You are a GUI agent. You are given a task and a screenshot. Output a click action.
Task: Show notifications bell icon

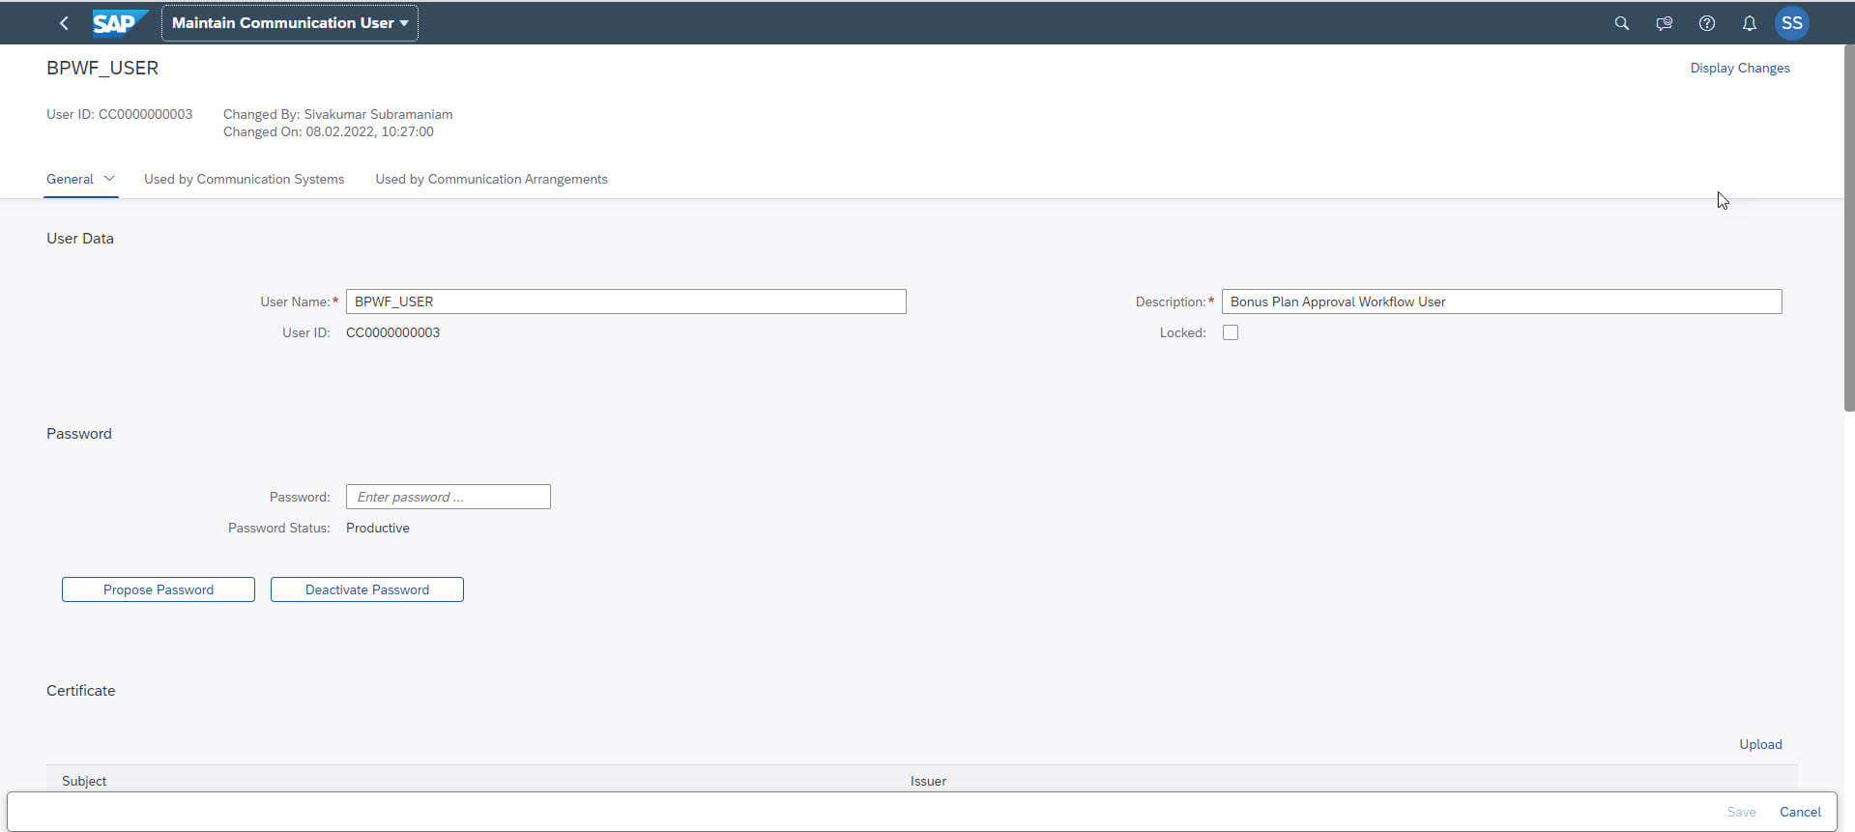(1749, 23)
